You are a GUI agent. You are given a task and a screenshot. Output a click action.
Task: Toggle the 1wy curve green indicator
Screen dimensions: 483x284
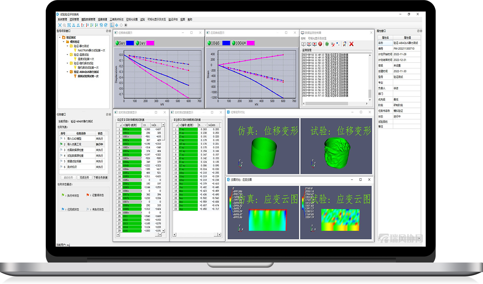137,43
